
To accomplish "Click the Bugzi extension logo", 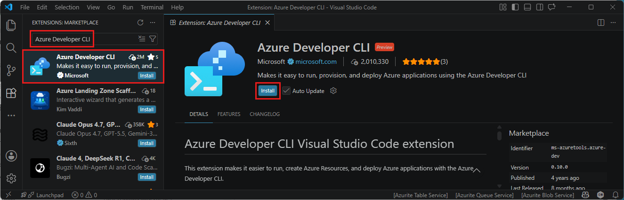I will click(x=40, y=168).
